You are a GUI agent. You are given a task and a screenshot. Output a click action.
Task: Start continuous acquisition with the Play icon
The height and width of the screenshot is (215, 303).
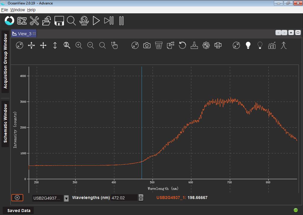tap(96, 21)
